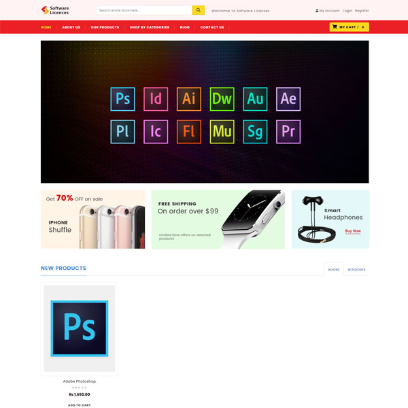
Task: Click the Photoshop Ps icon in banner
Action: point(122,99)
